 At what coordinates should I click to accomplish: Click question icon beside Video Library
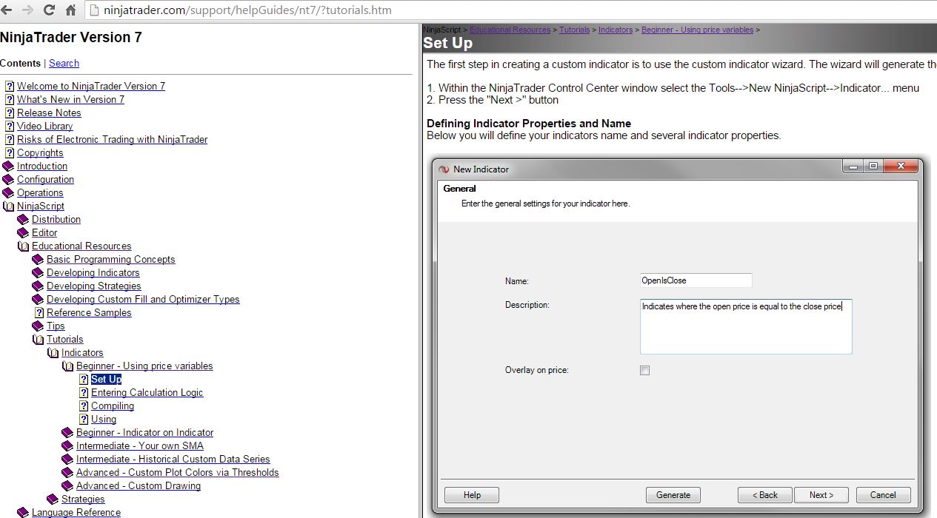10,126
